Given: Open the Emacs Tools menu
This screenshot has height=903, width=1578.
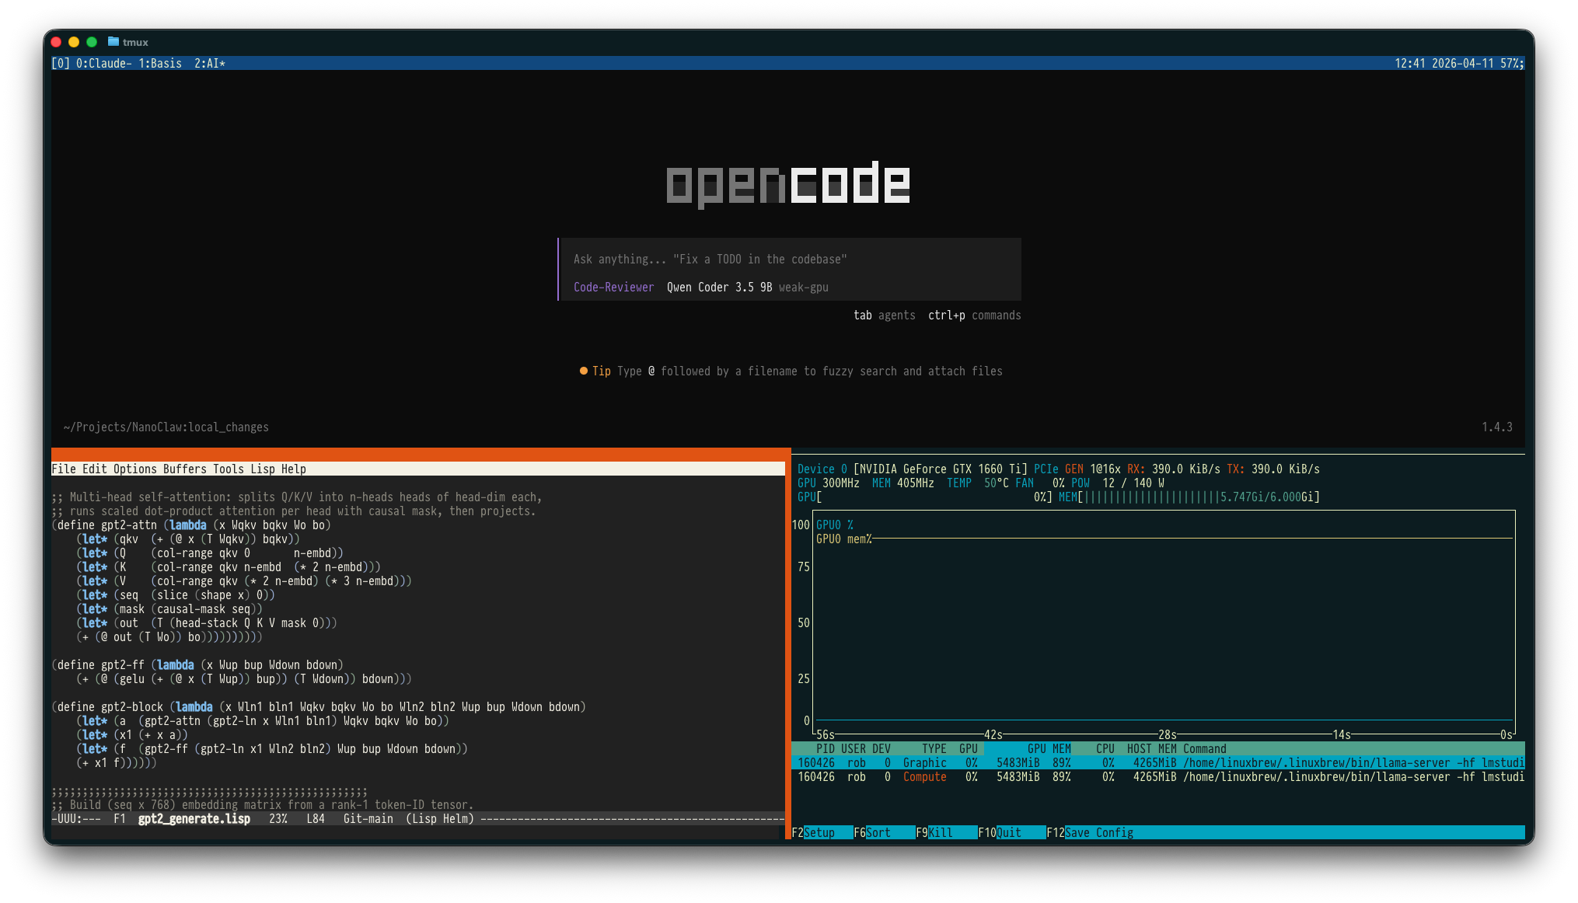Looking at the screenshot, I should (x=228, y=469).
